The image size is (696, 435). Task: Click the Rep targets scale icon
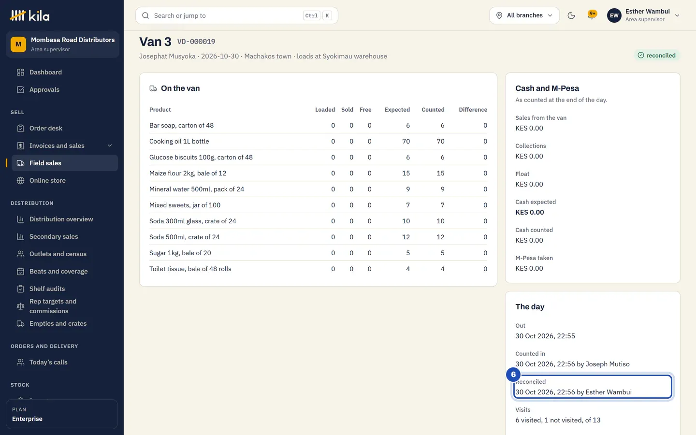click(20, 306)
